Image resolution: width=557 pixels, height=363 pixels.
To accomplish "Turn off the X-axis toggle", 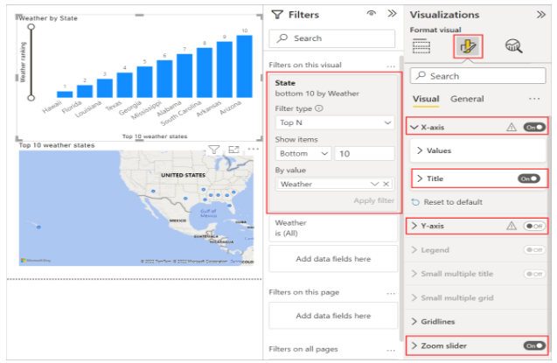I will point(533,127).
